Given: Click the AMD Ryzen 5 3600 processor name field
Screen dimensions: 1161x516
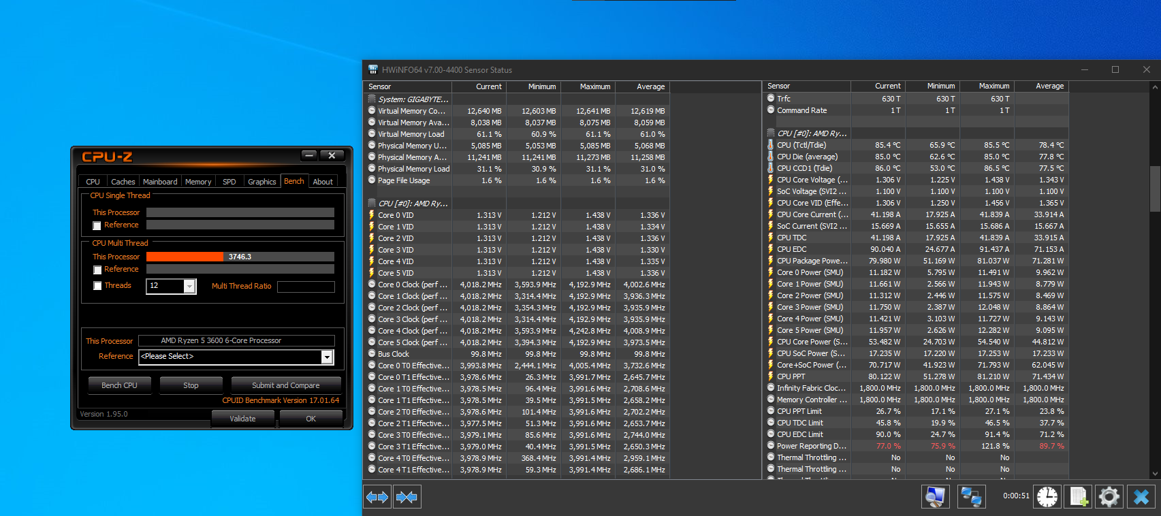Looking at the screenshot, I should [236, 340].
